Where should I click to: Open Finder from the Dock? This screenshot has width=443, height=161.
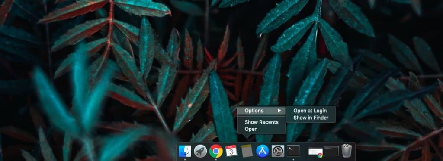tap(185, 151)
